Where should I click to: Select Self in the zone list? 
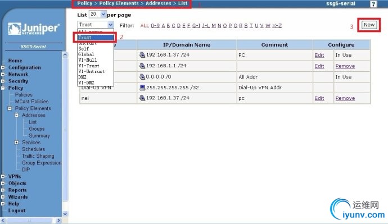pyautogui.click(x=96, y=49)
